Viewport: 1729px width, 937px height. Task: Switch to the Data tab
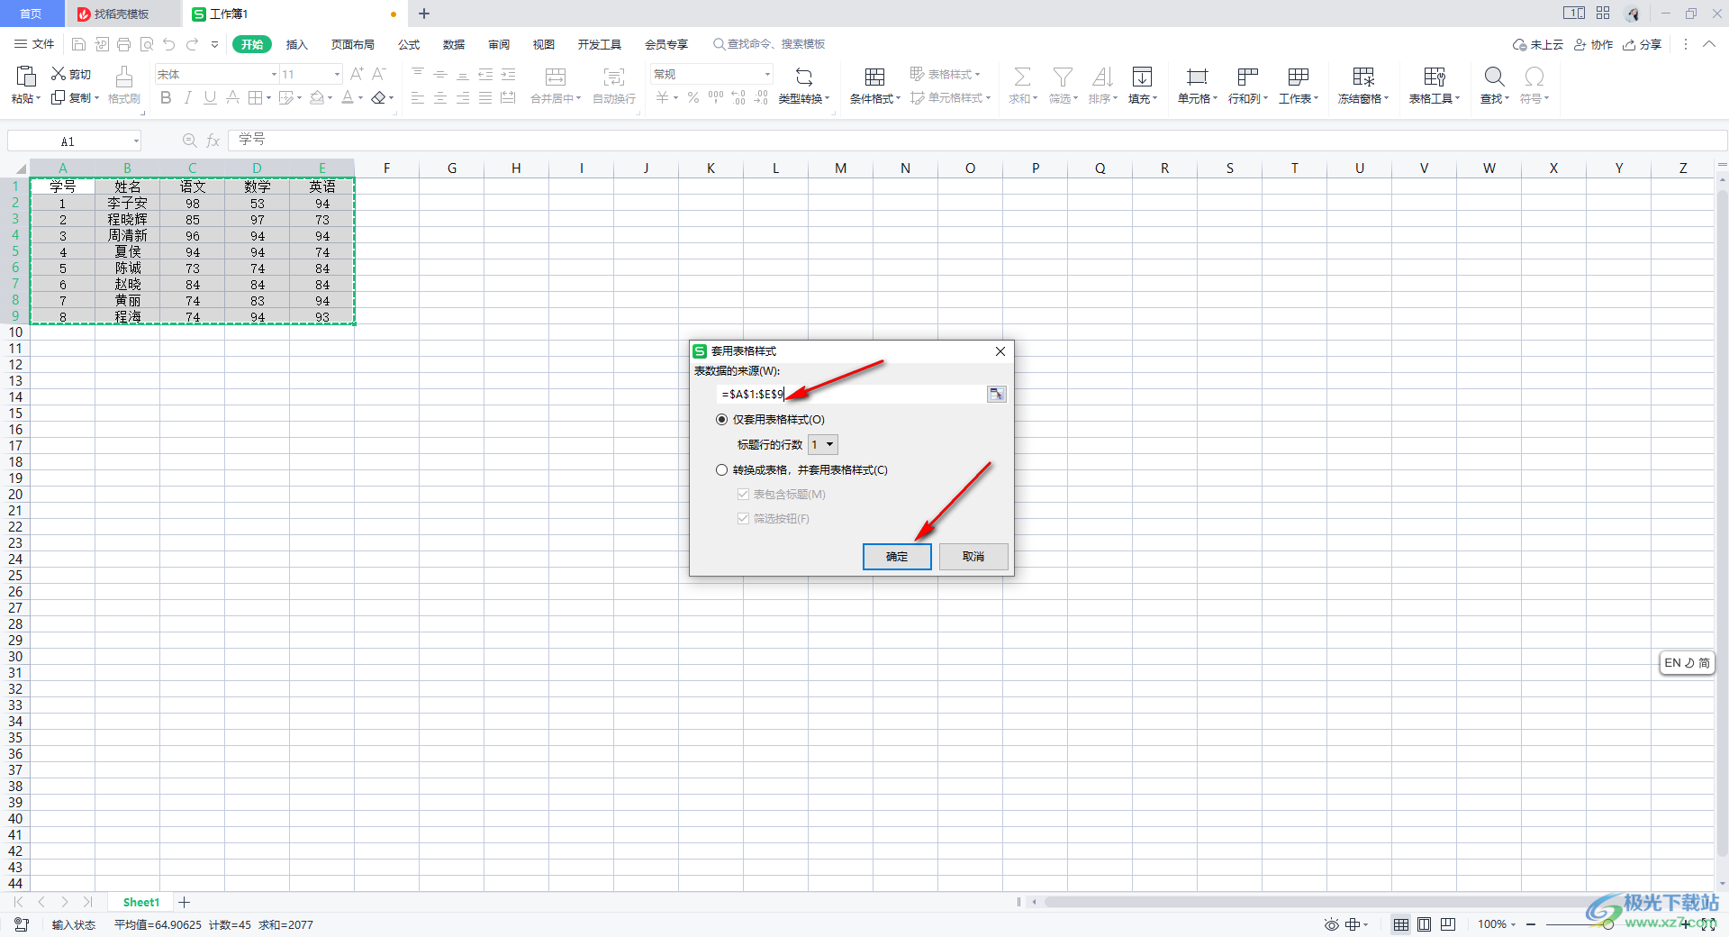(x=454, y=44)
